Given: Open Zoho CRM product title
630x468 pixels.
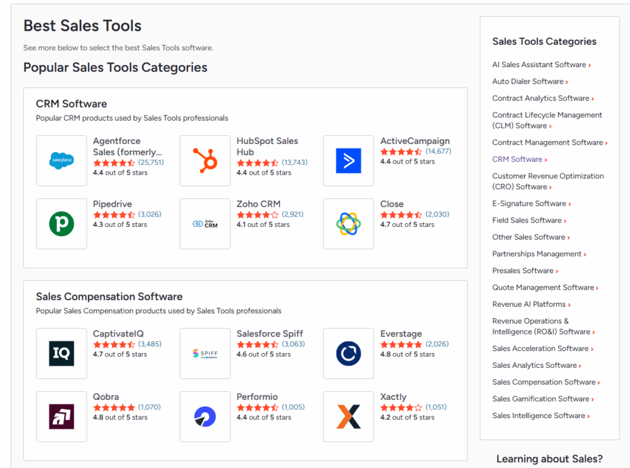Looking at the screenshot, I should click(258, 204).
